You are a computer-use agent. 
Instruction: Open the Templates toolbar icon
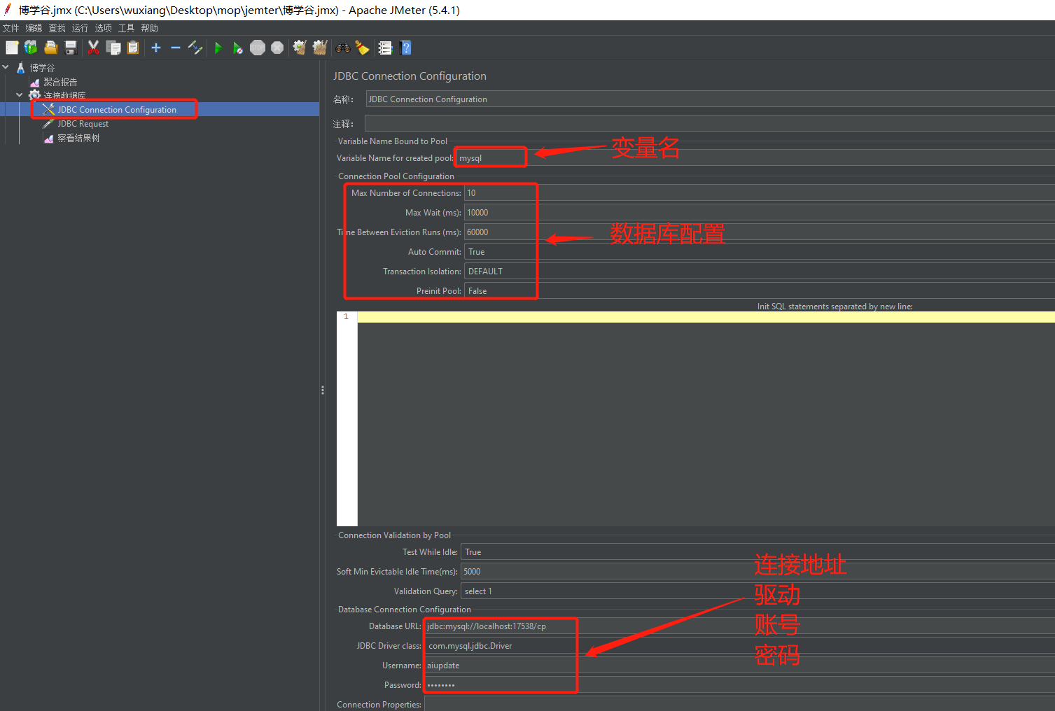31,48
